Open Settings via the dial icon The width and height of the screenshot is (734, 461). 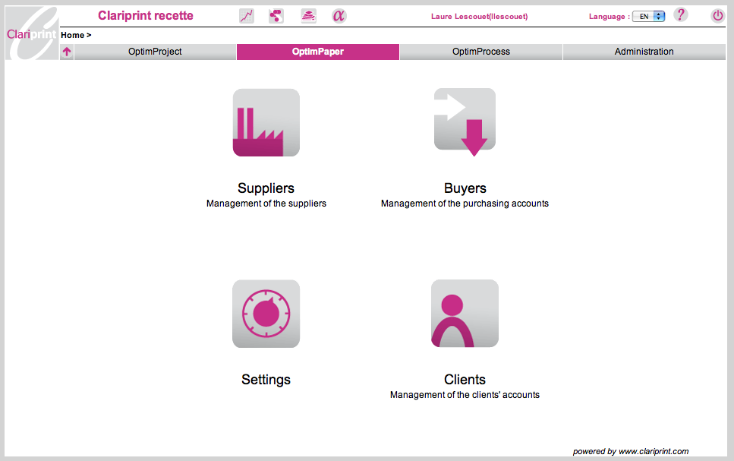tap(266, 314)
